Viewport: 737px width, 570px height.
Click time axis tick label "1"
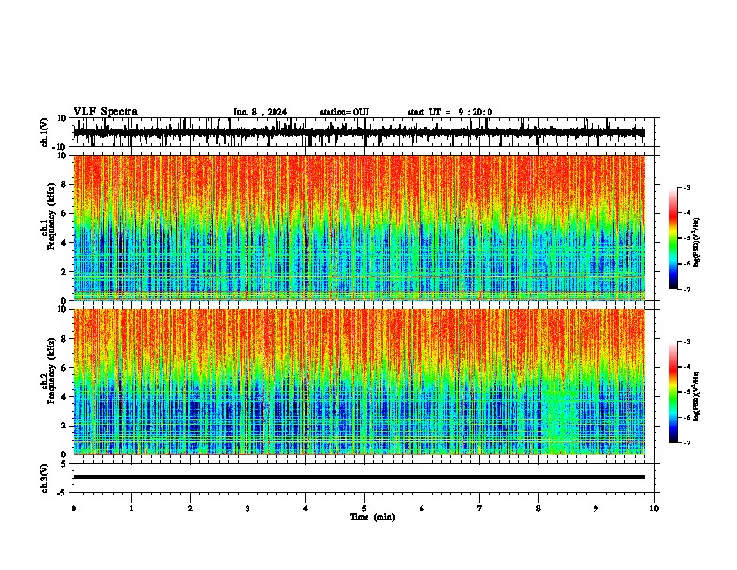coord(131,509)
